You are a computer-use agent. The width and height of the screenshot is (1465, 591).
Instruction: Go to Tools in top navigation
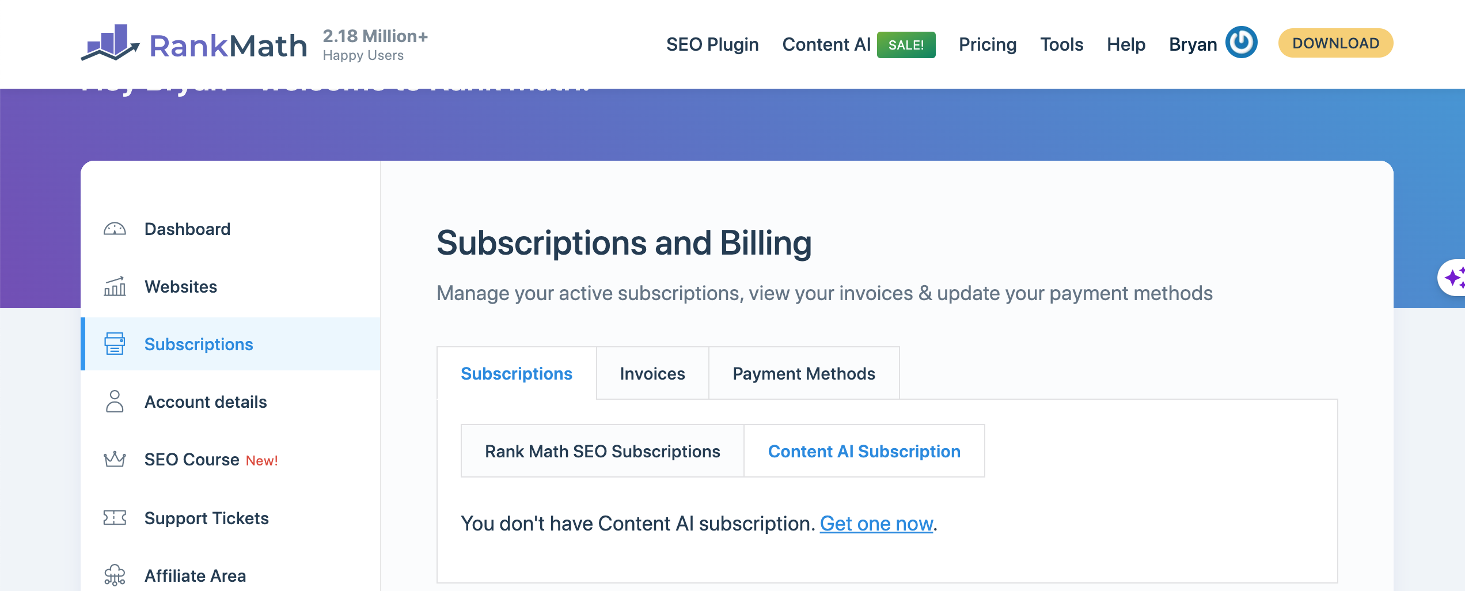1061,44
